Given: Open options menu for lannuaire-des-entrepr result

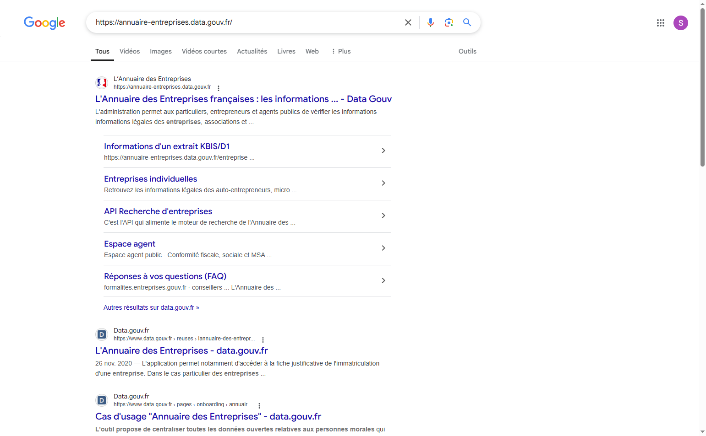Looking at the screenshot, I should [263, 339].
